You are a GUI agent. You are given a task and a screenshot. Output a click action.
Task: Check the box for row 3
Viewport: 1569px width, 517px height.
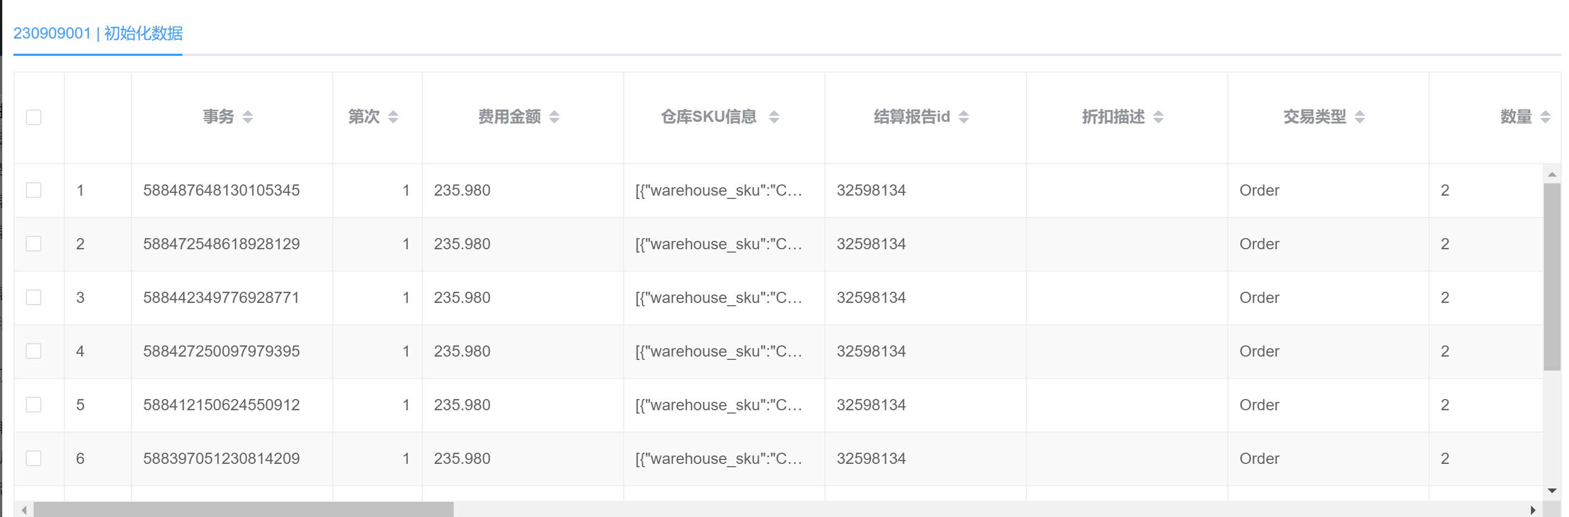[x=34, y=297]
